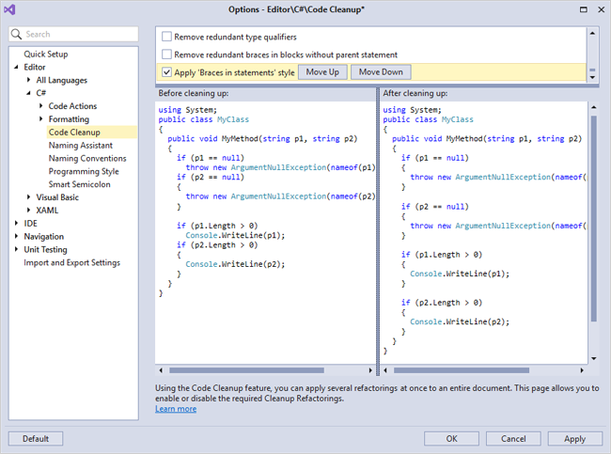Select Naming Conventions in the tree
Viewport: 611px width, 454px height.
(87, 159)
